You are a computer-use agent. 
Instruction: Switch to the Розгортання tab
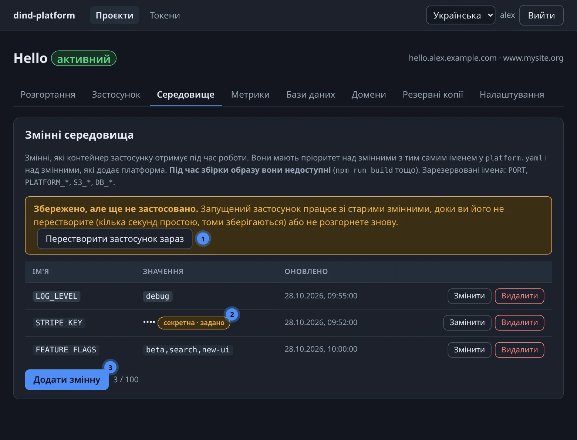click(x=48, y=95)
